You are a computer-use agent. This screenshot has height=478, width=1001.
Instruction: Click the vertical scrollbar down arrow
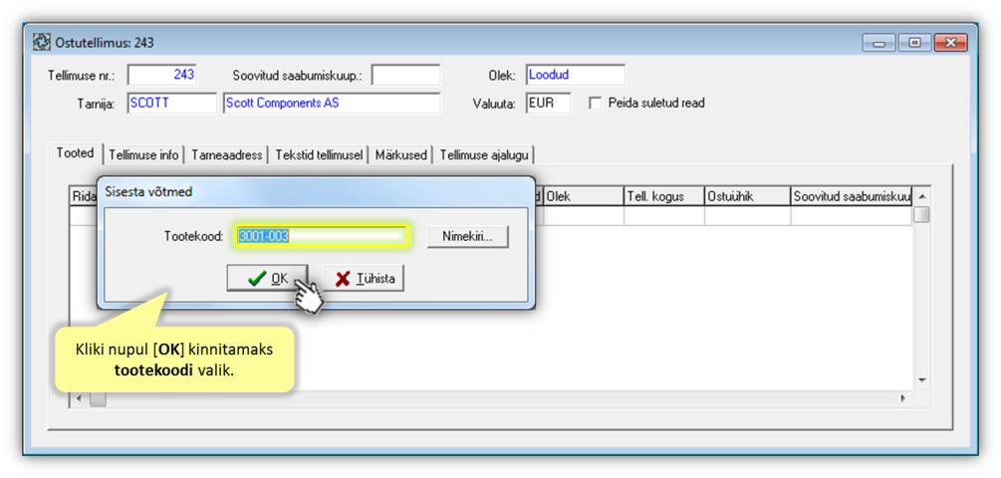tap(921, 380)
